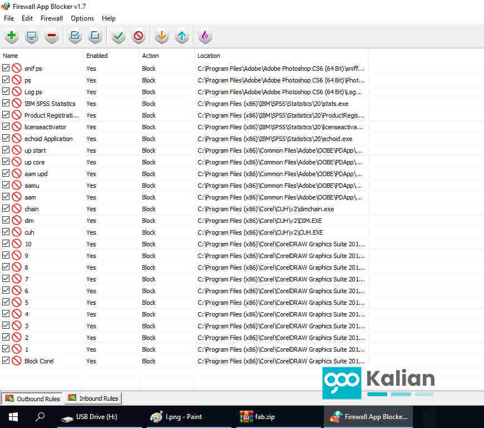
Task: Click the DIM.EXE location path
Action: click(260, 221)
